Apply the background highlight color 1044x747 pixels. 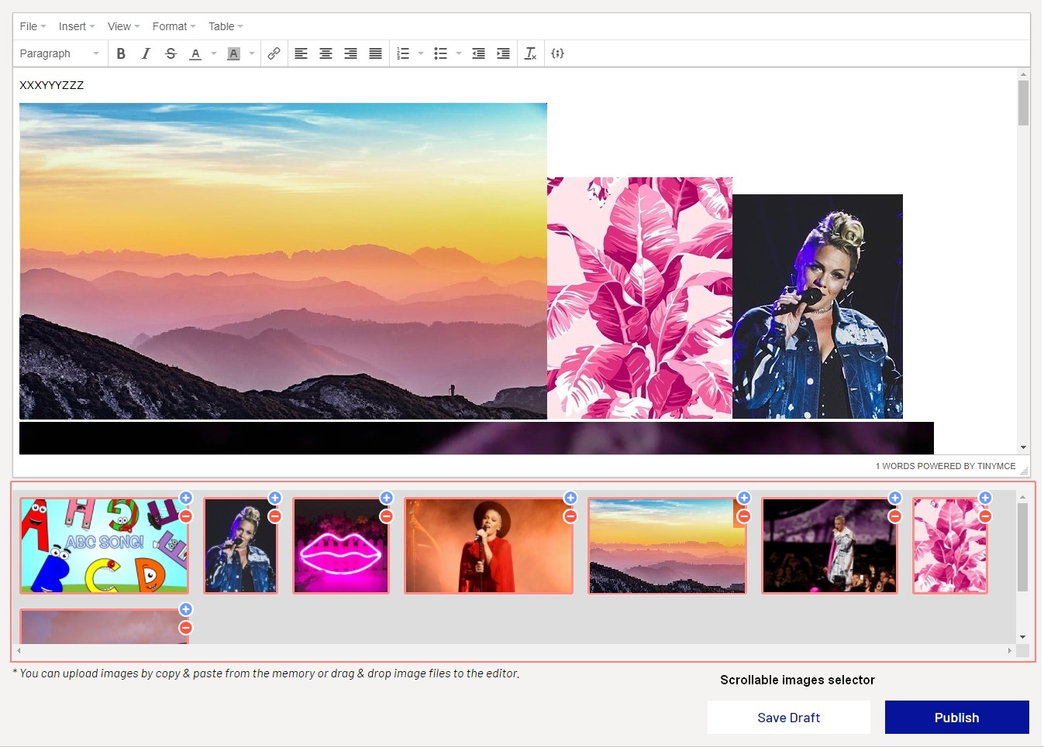click(x=233, y=53)
